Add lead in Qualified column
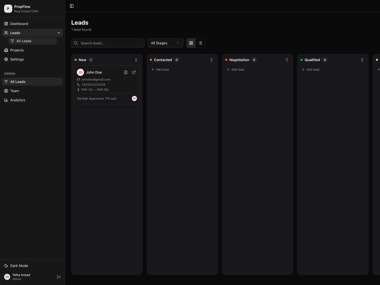380x285 pixels. coord(311,70)
